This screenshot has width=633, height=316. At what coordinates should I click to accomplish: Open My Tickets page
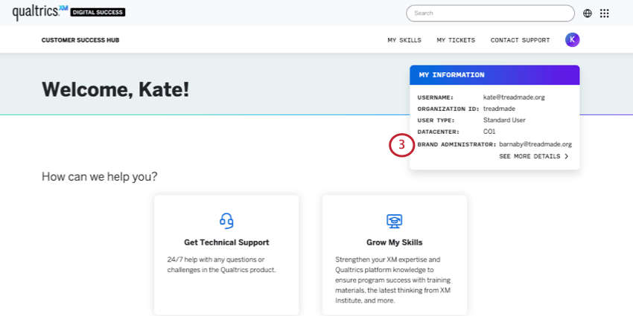coord(456,40)
